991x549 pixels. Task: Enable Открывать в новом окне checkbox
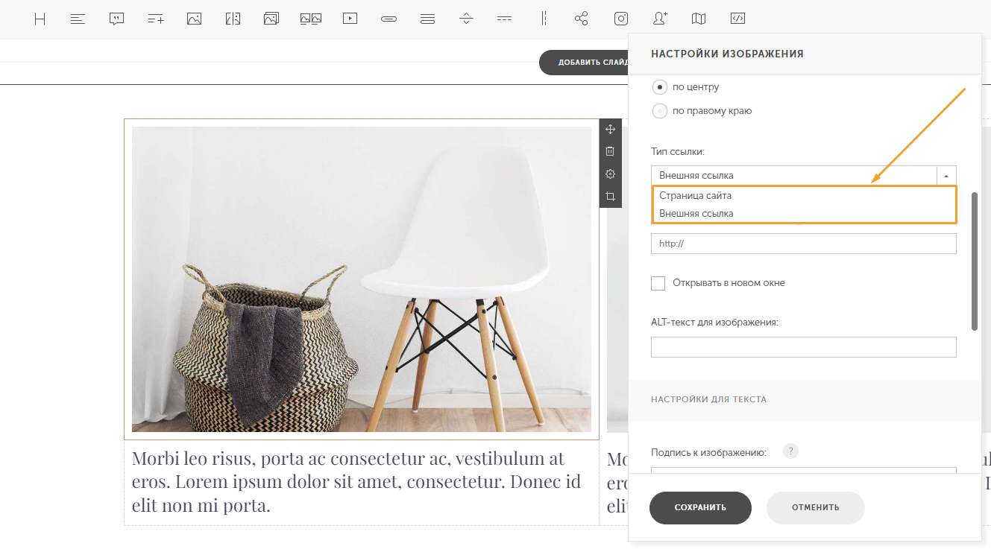tap(658, 283)
